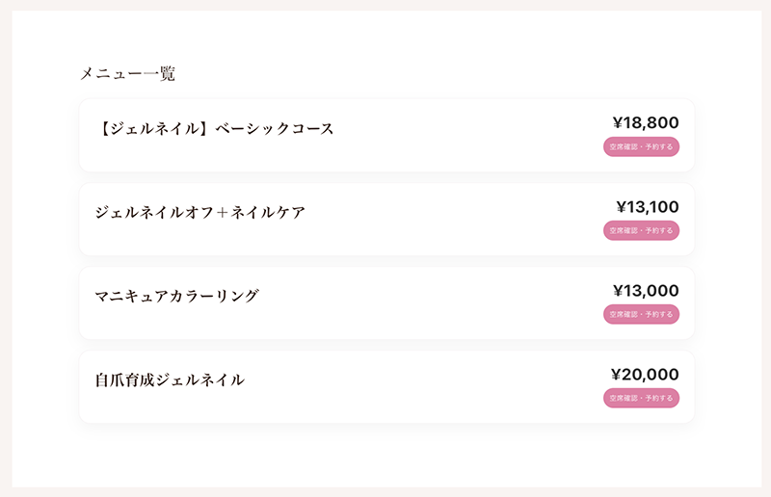This screenshot has width=771, height=497.
Task: Click the ¥13,000 price text
Action: point(645,290)
